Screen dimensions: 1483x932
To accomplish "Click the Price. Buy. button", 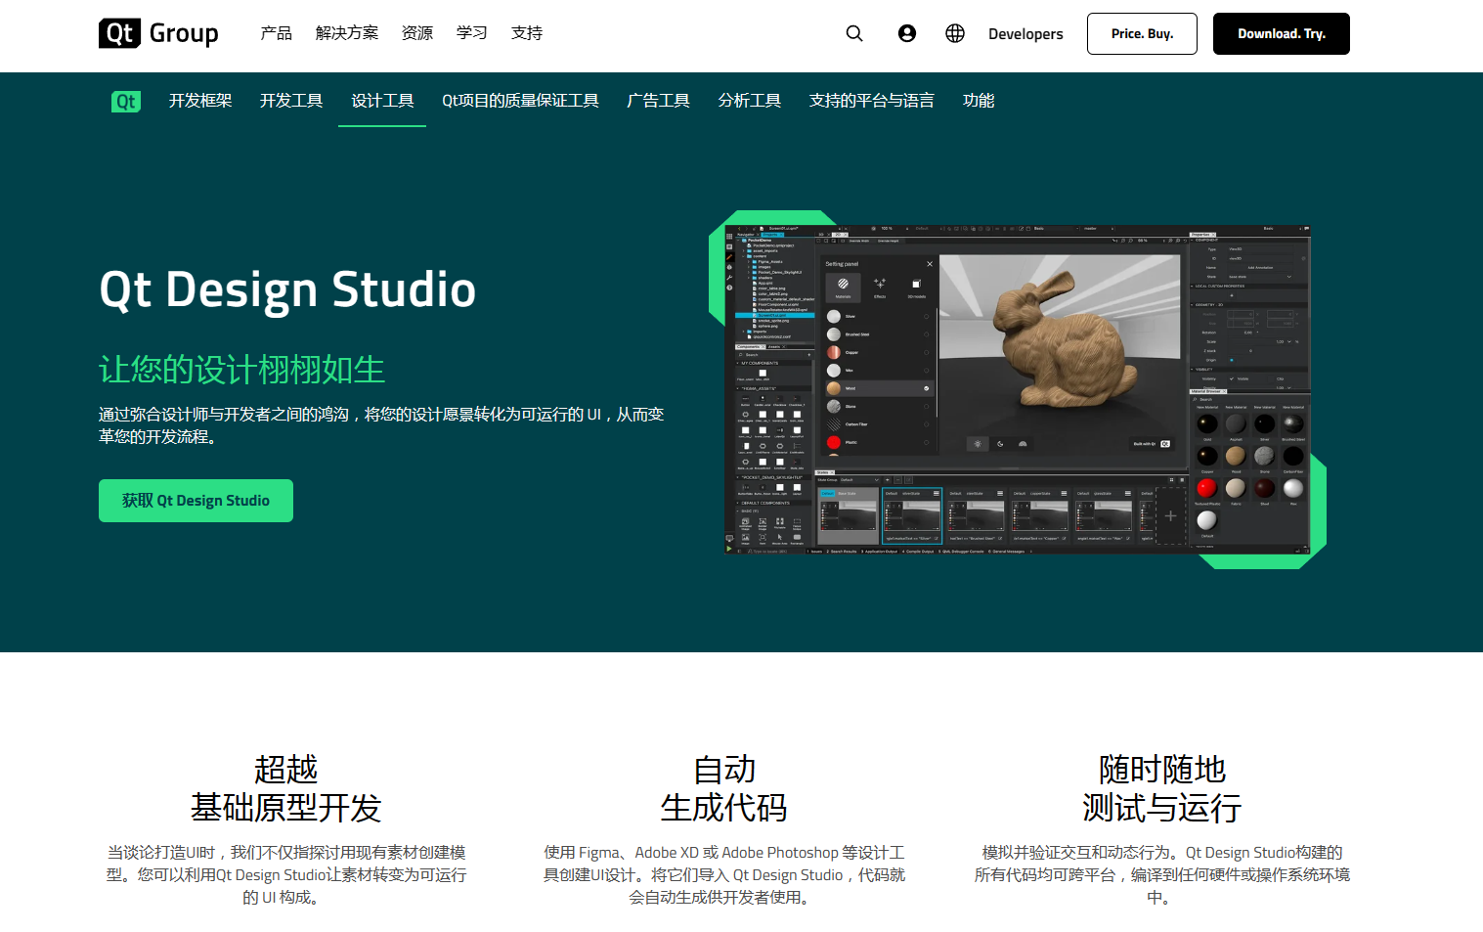I will (x=1142, y=33).
